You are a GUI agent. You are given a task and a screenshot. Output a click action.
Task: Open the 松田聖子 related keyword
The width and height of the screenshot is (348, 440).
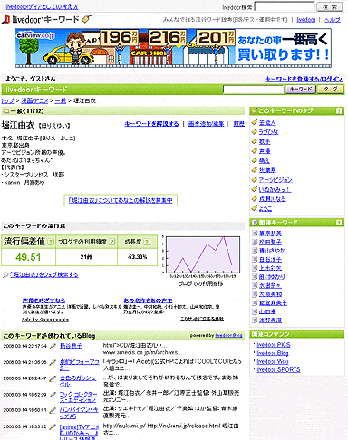coord(270,242)
